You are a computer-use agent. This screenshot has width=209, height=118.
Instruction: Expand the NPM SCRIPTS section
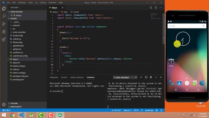[27, 107]
